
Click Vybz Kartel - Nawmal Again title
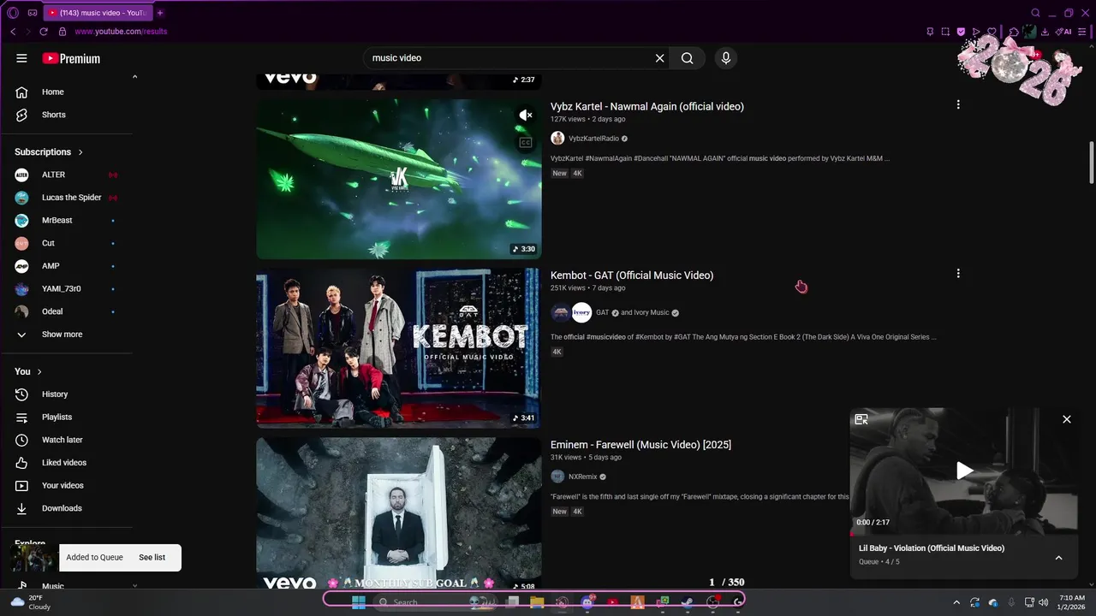click(647, 107)
